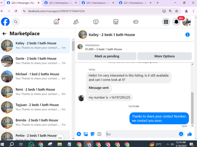197x147 pixels.
Task: Open the Chrome profile icon
Action: [186, 11]
